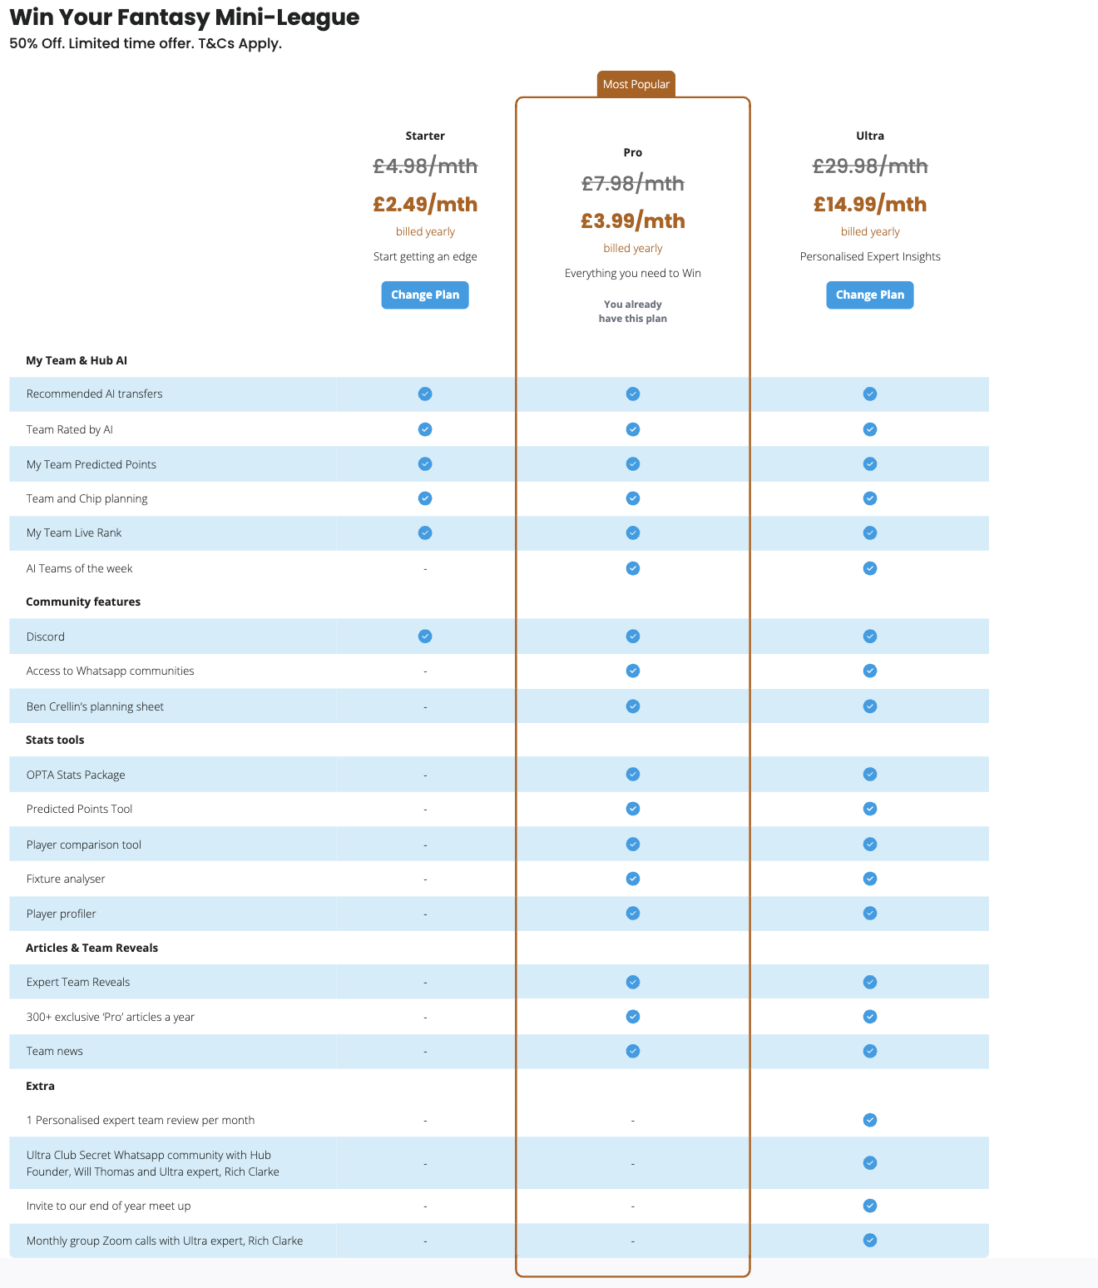
Task: Click 'You already have this plan' text
Action: [633, 311]
